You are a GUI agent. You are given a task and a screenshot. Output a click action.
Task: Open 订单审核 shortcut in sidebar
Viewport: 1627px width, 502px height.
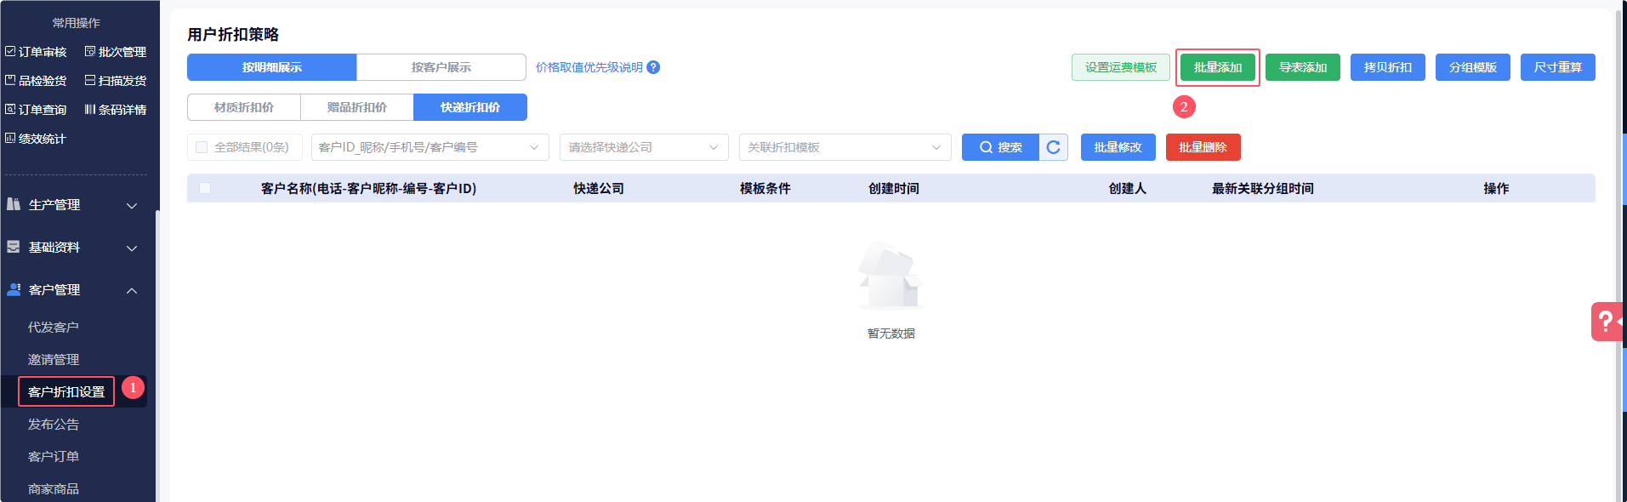pyautogui.click(x=36, y=52)
